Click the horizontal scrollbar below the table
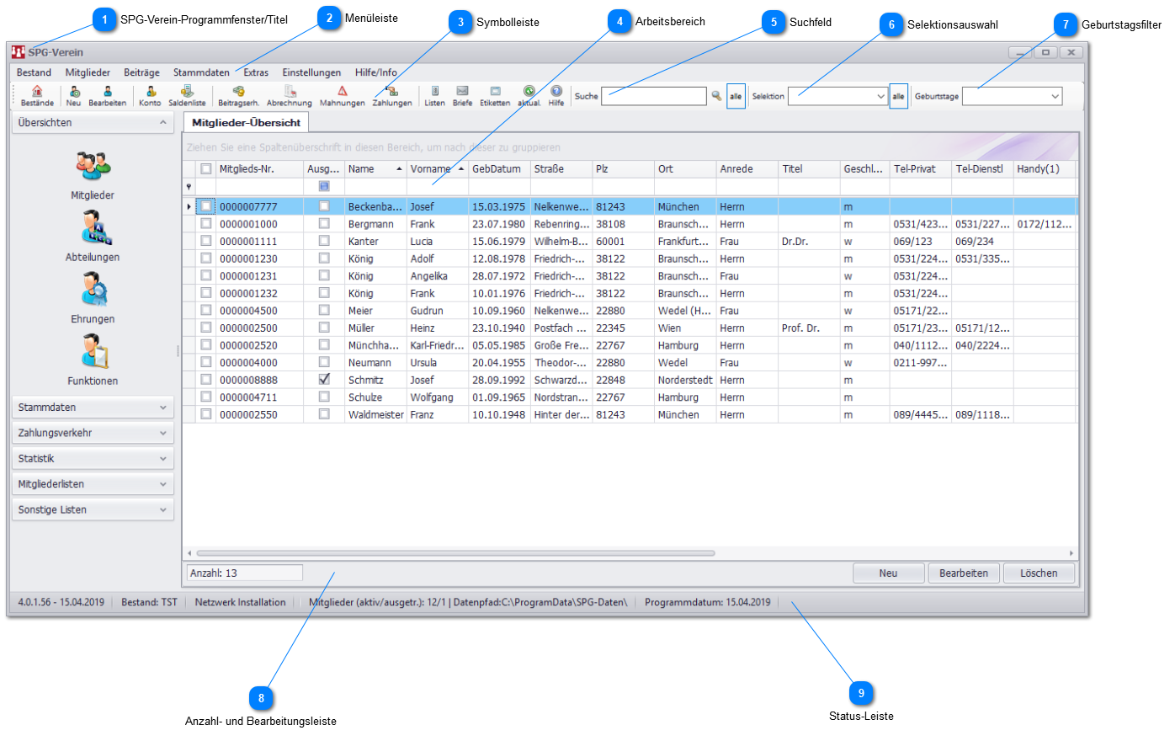 tap(455, 553)
